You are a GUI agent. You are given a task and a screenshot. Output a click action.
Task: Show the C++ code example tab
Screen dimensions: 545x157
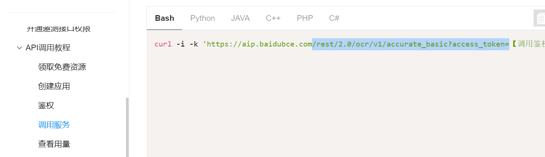point(273,18)
